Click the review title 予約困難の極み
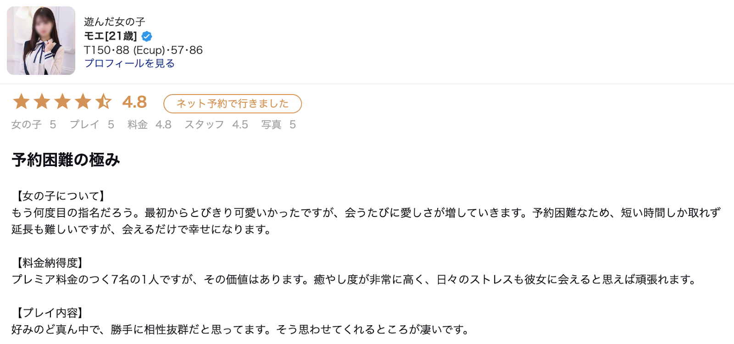This screenshot has width=734, height=344. (66, 160)
